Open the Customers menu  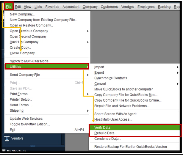(x=109, y=7)
